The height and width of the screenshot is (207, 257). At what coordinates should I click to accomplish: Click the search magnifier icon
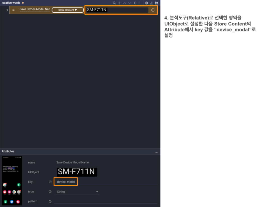[114, 3]
